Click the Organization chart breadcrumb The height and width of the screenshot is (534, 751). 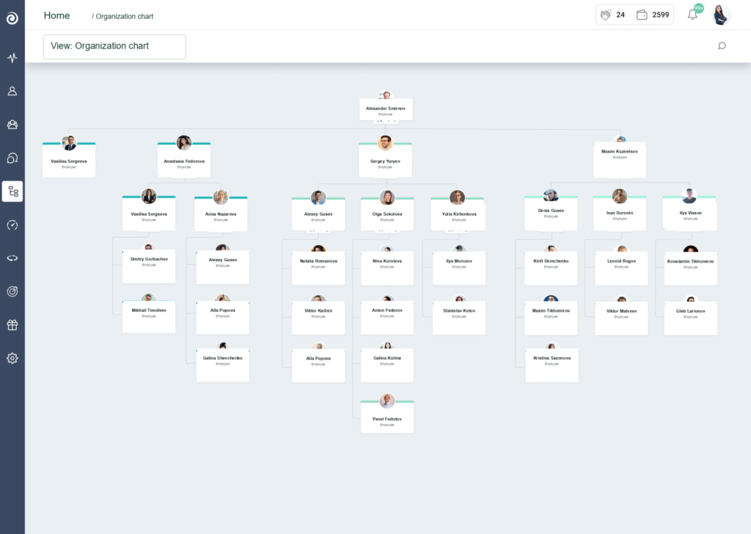pyautogui.click(x=125, y=16)
